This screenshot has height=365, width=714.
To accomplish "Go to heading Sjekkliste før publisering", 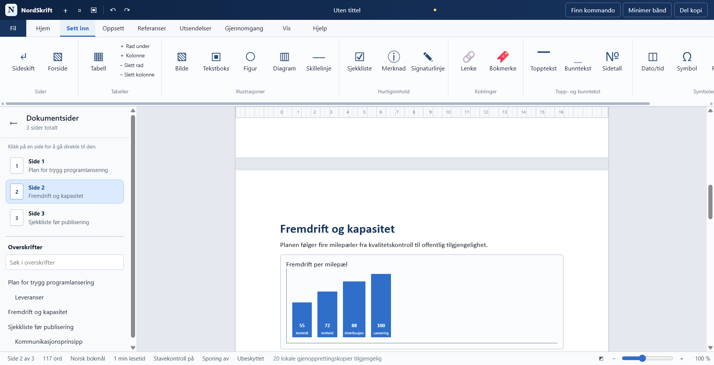I will [41, 327].
